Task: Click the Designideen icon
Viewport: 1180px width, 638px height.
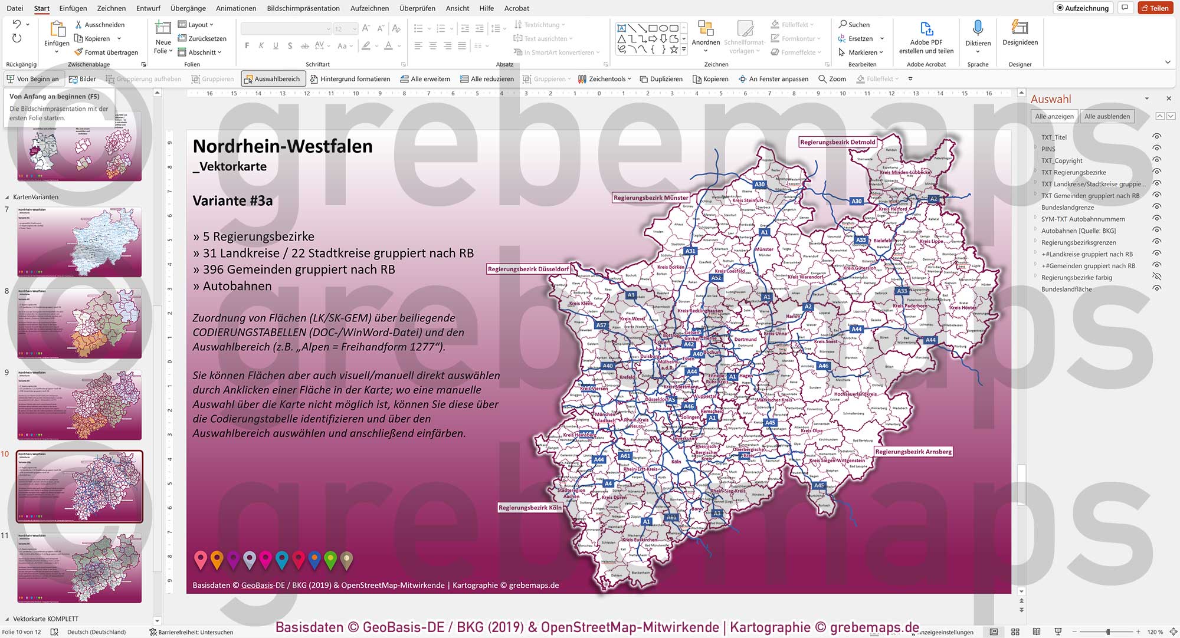Action: (x=1019, y=28)
